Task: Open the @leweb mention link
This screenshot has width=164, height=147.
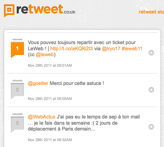Action: 45,55
